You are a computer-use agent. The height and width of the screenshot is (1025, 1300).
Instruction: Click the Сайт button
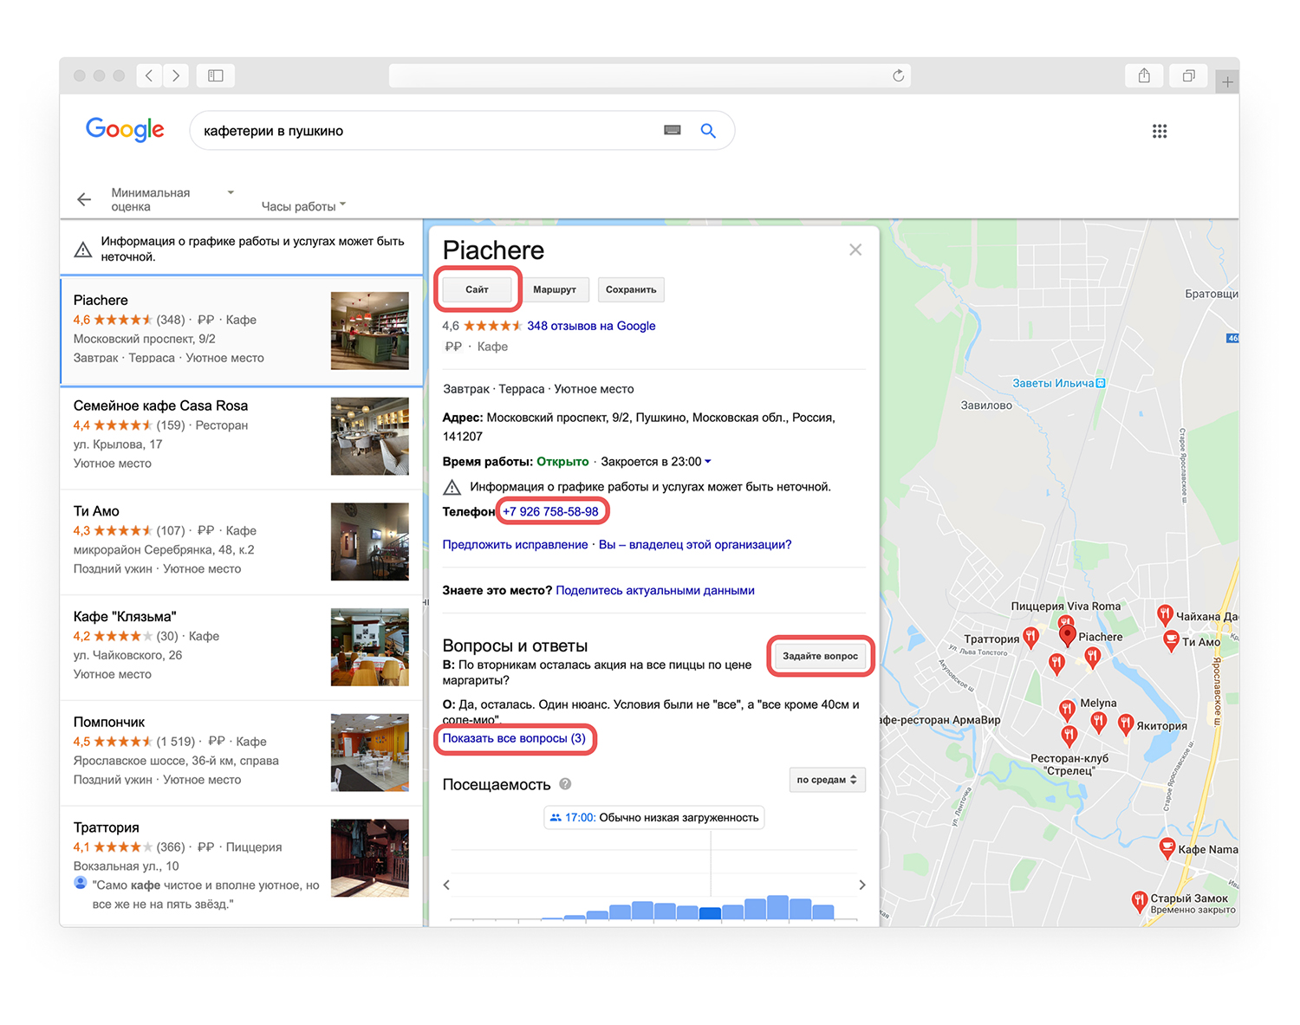click(477, 289)
